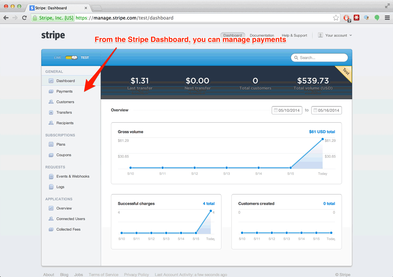Click the account avatar icon
The height and width of the screenshot is (277, 393).
click(x=320, y=35)
